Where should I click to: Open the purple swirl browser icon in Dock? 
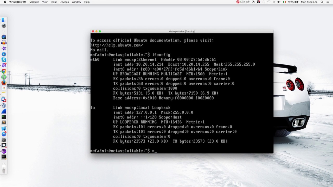click(4, 151)
